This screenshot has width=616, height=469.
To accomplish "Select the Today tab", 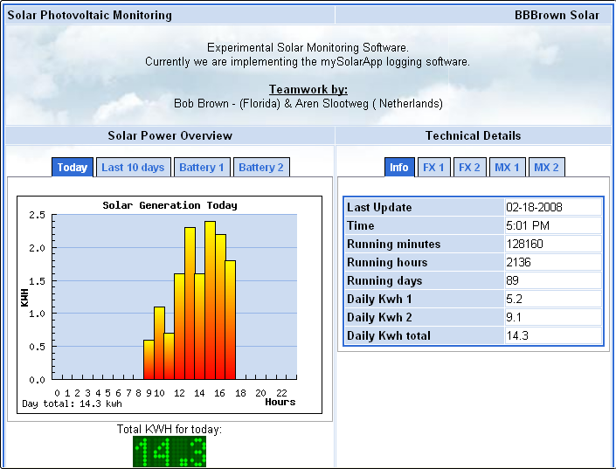I will [73, 168].
